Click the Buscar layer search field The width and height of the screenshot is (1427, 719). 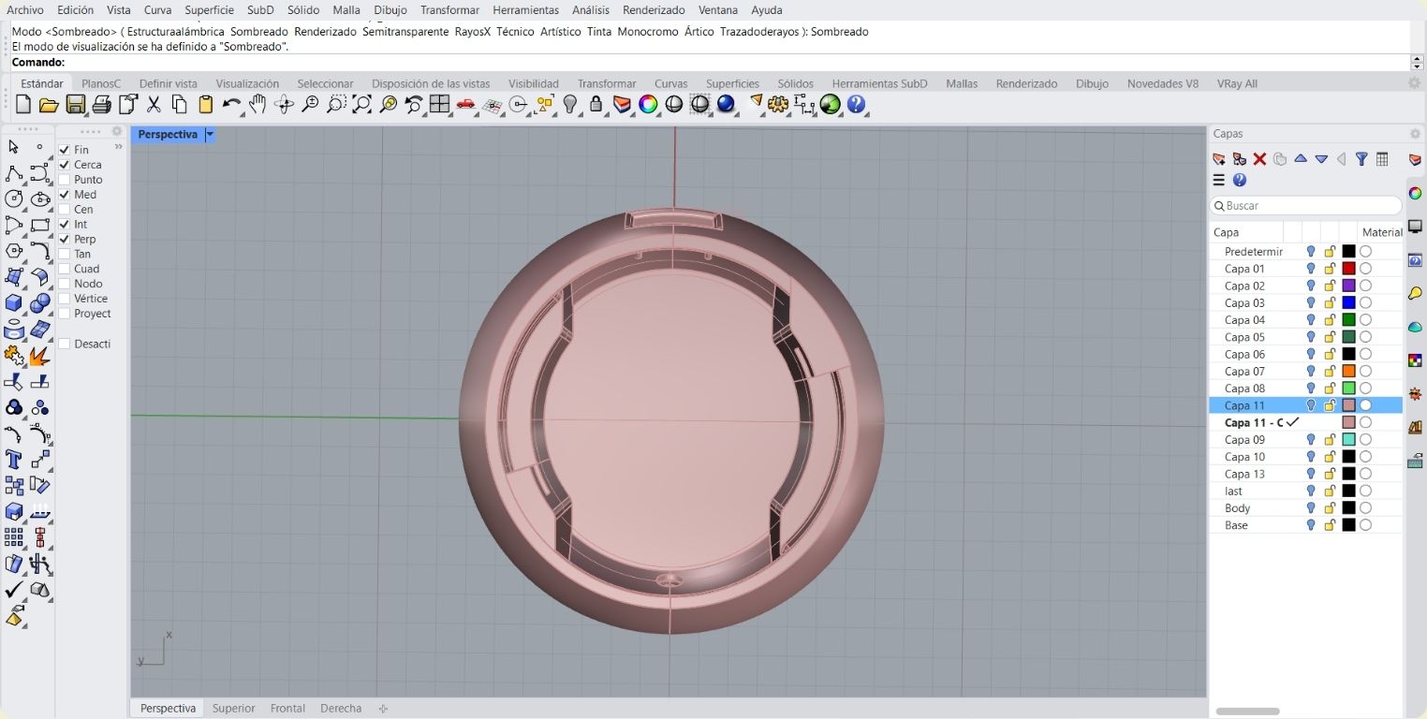(x=1305, y=206)
